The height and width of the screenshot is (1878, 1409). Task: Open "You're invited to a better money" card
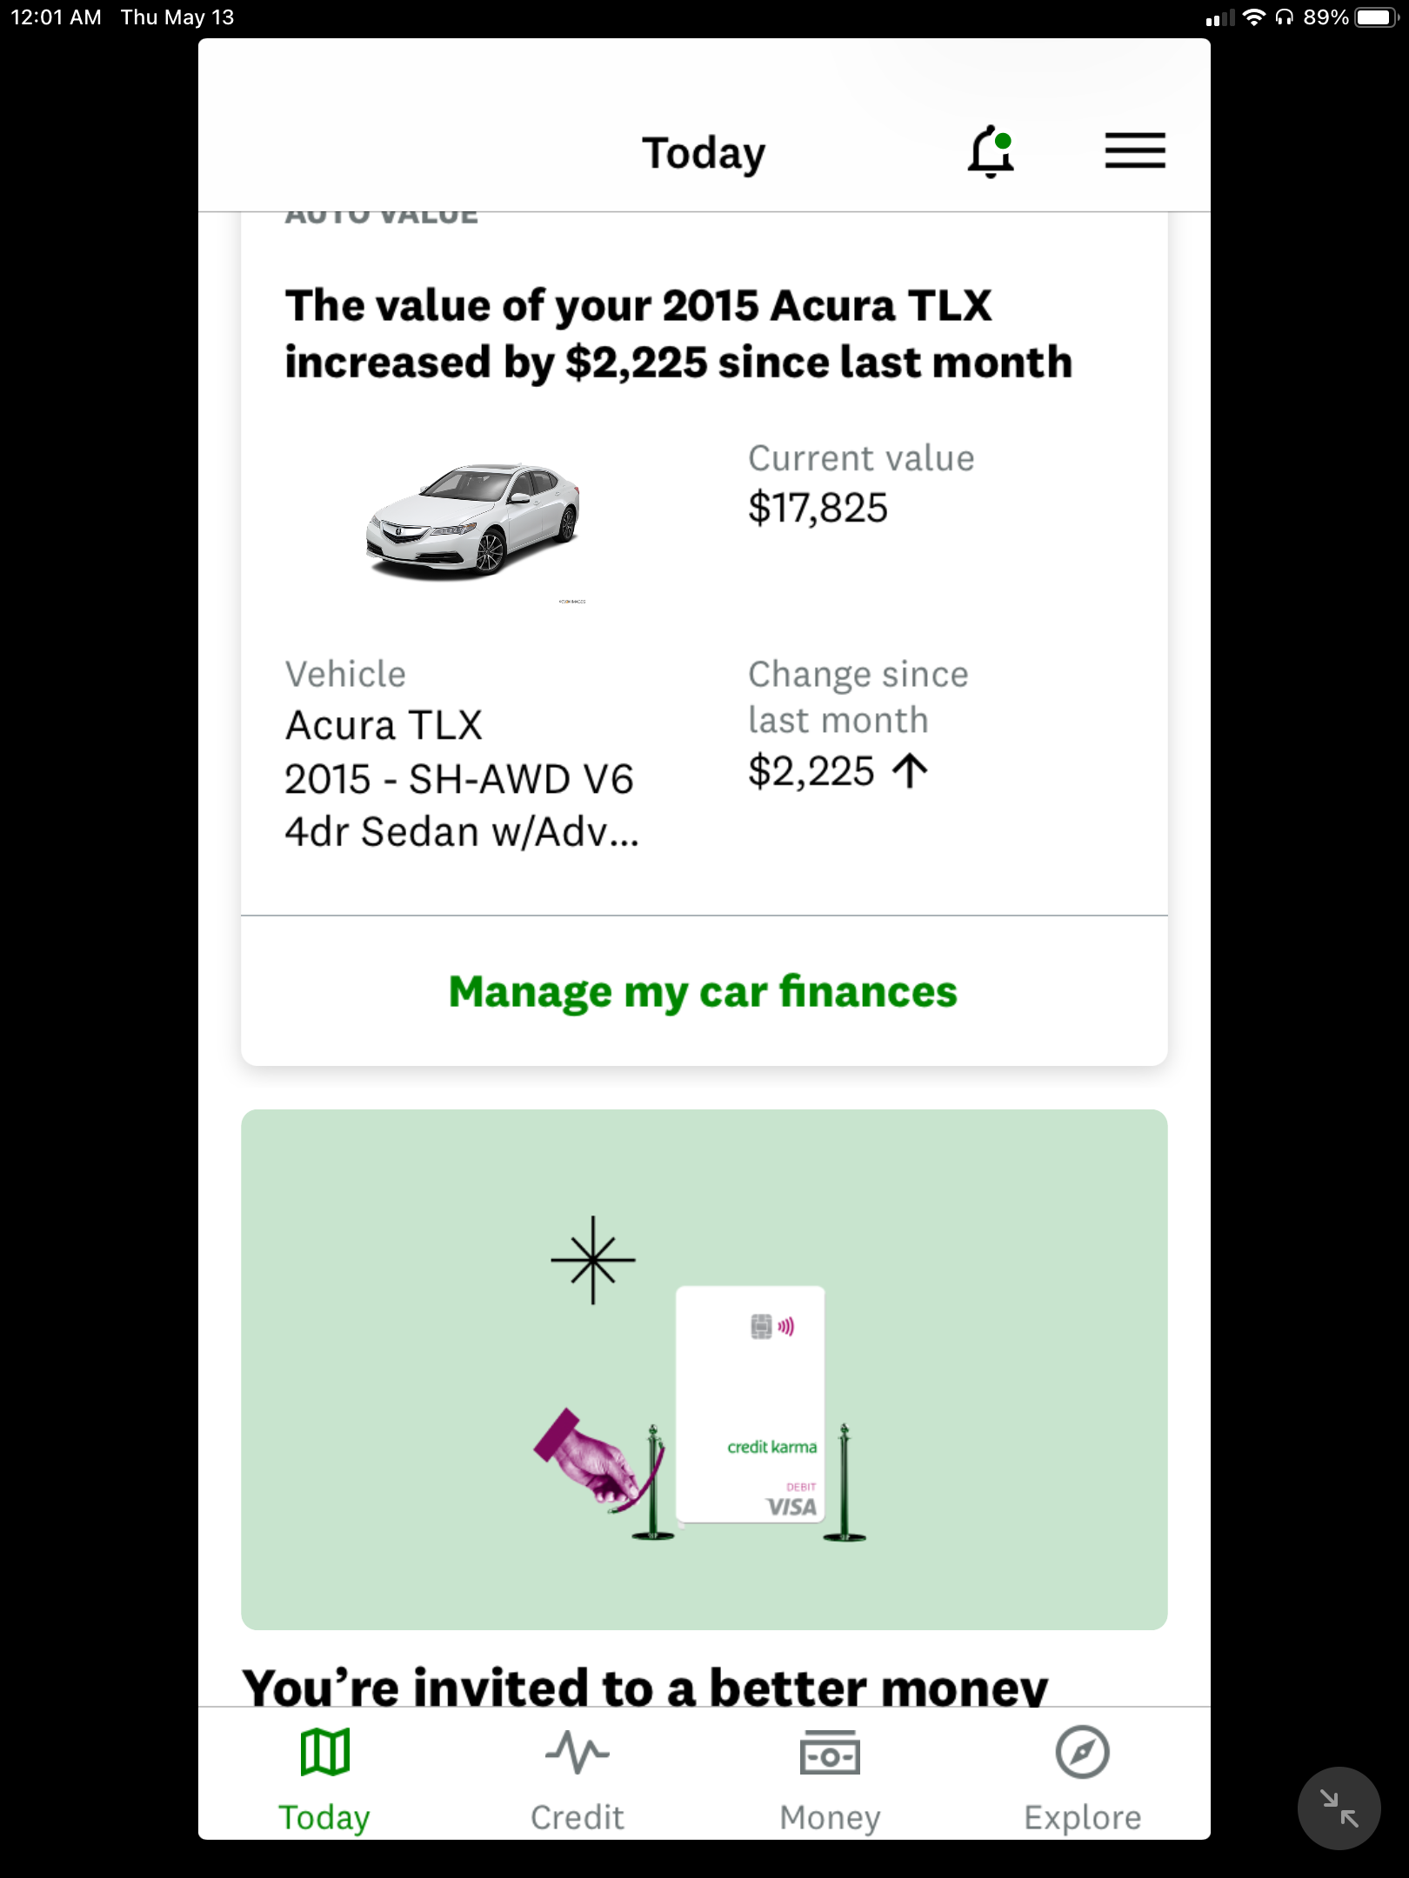(x=645, y=1685)
